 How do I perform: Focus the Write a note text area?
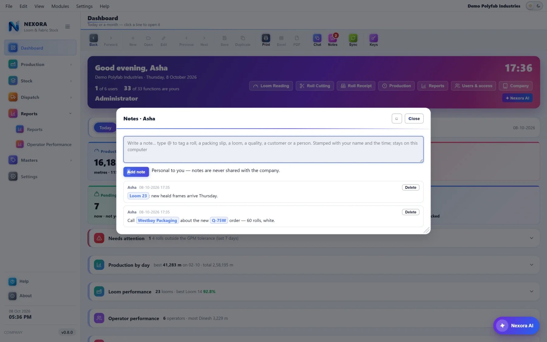273,149
